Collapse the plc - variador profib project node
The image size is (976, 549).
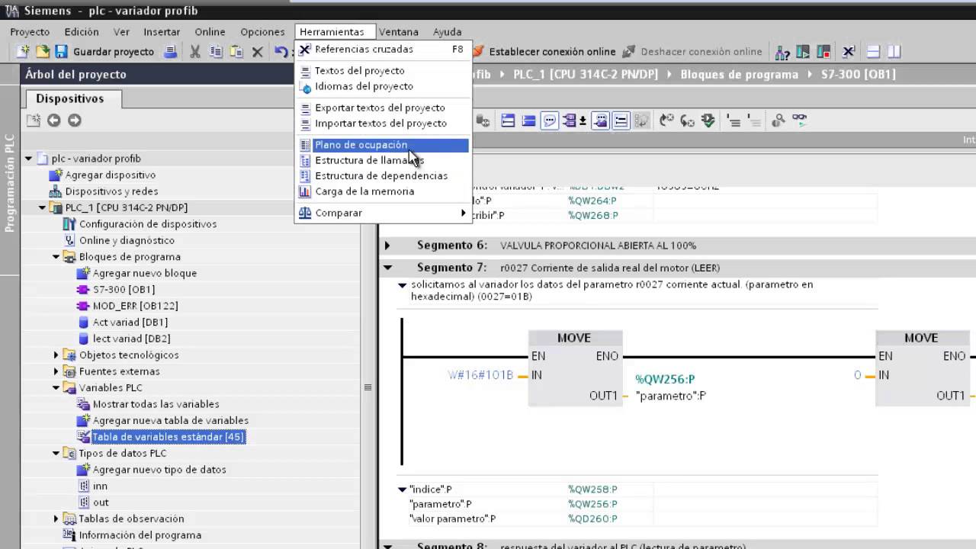(28, 159)
